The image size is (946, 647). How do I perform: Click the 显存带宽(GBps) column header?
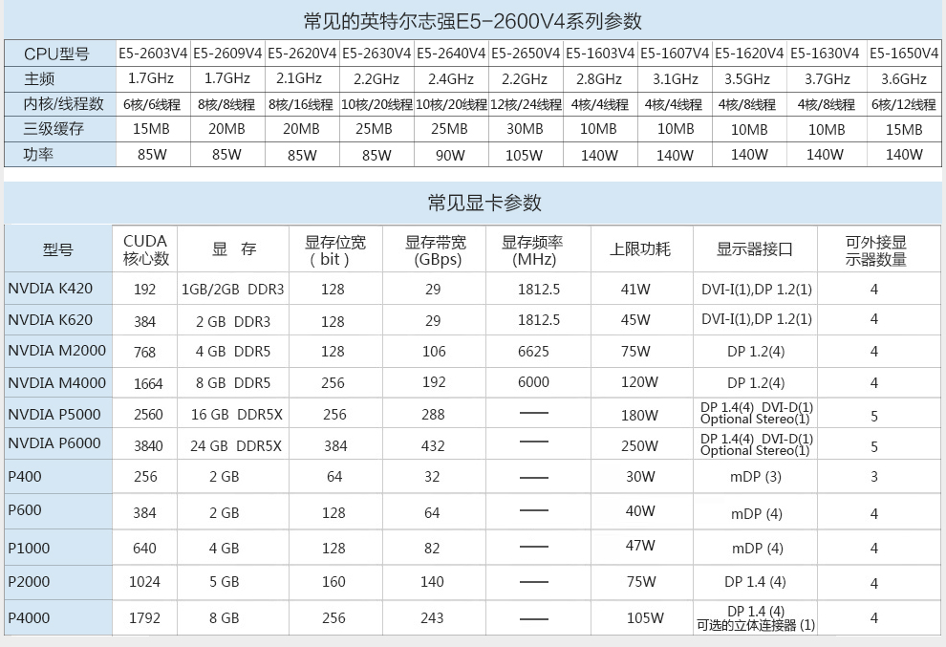click(x=436, y=250)
